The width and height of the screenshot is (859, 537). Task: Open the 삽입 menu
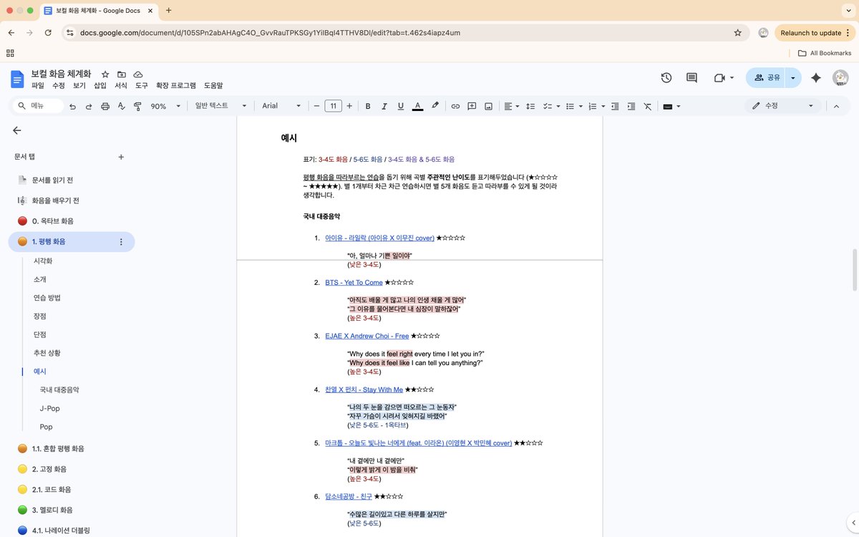click(100, 85)
